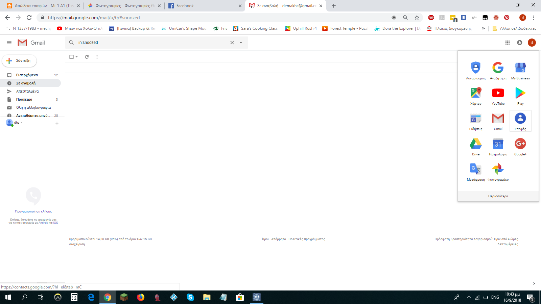Screen dimensions: 541x304
Task: Toggle the Gmail main menu hamburger
Action: (x=9, y=43)
